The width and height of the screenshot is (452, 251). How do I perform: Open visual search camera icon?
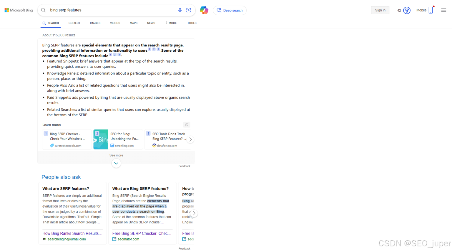tap(189, 10)
